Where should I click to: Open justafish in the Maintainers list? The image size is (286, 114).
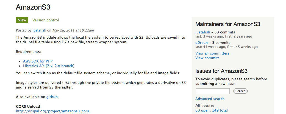(x=203, y=32)
